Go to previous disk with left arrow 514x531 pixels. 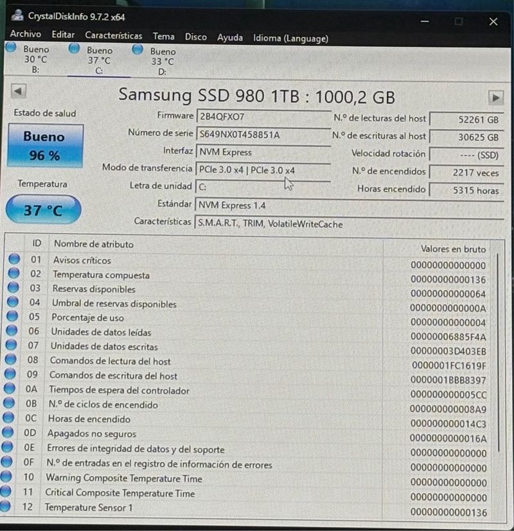click(19, 91)
